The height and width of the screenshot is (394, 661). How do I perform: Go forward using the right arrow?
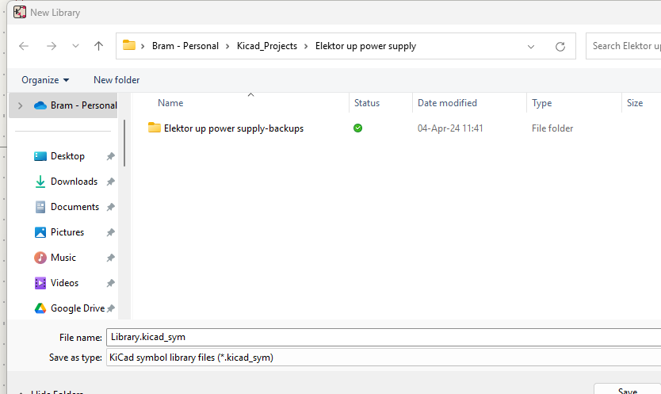click(52, 46)
